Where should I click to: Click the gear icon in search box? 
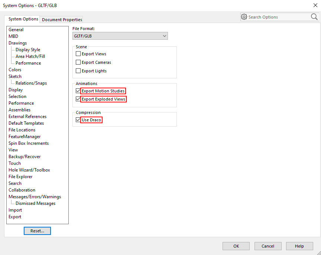point(244,17)
